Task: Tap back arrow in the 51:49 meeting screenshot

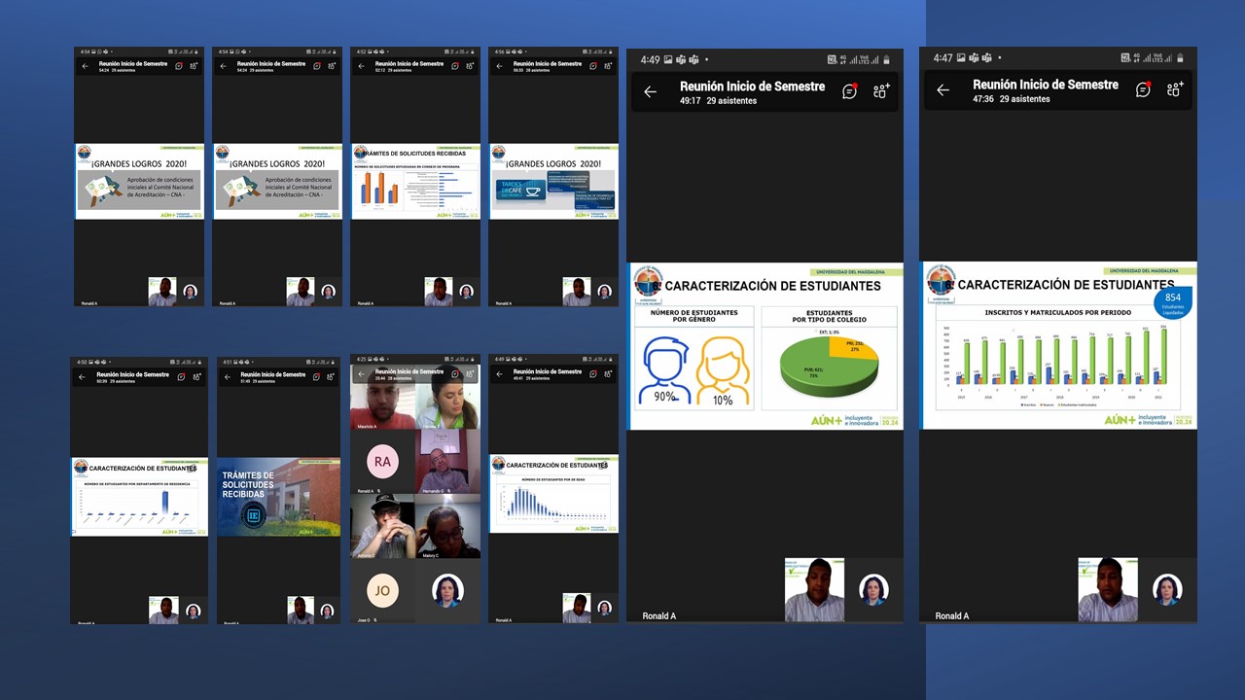Action: point(227,377)
